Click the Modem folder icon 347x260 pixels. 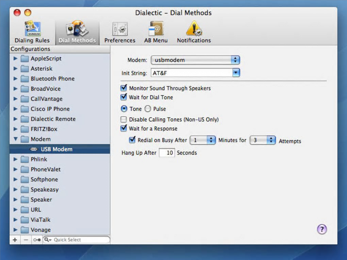click(x=24, y=139)
